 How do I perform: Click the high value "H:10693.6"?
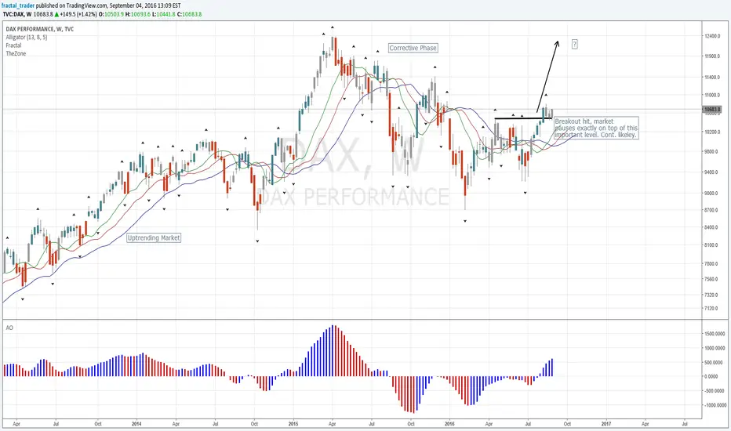pyautogui.click(x=138, y=14)
